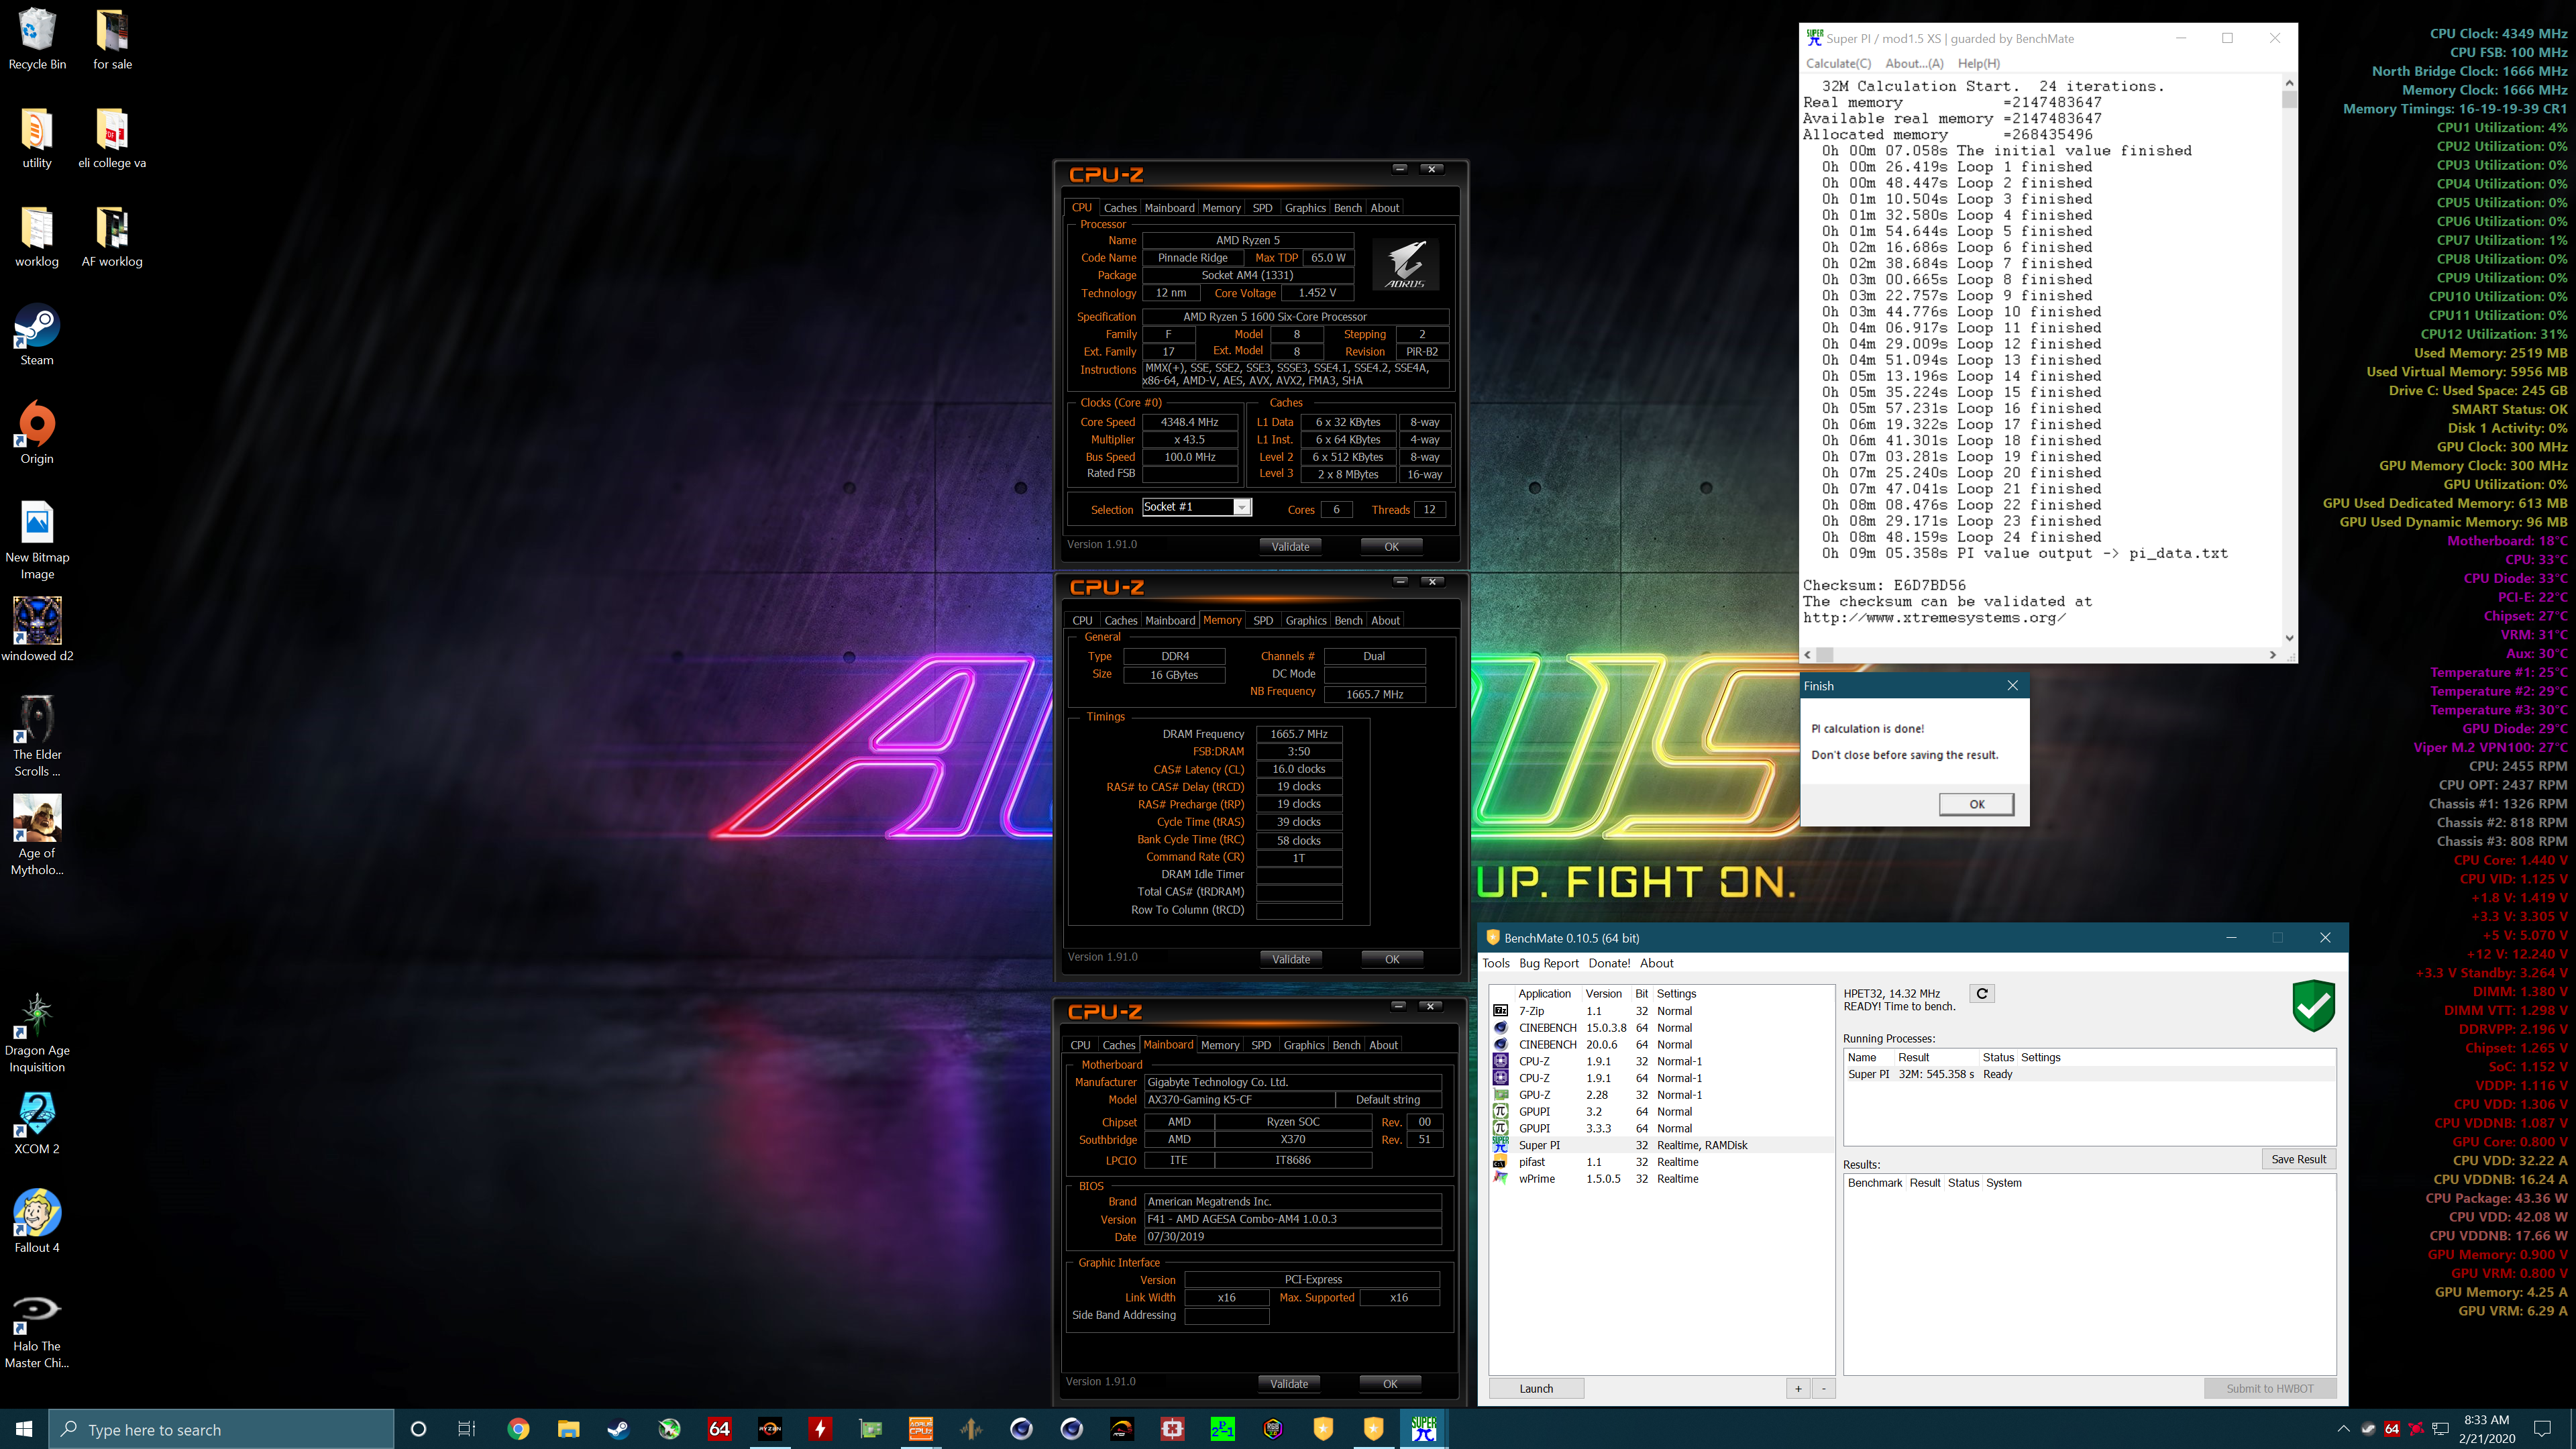Screen dimensions: 2576x1449
Task: Open the notification center icon
Action: [2543, 1429]
